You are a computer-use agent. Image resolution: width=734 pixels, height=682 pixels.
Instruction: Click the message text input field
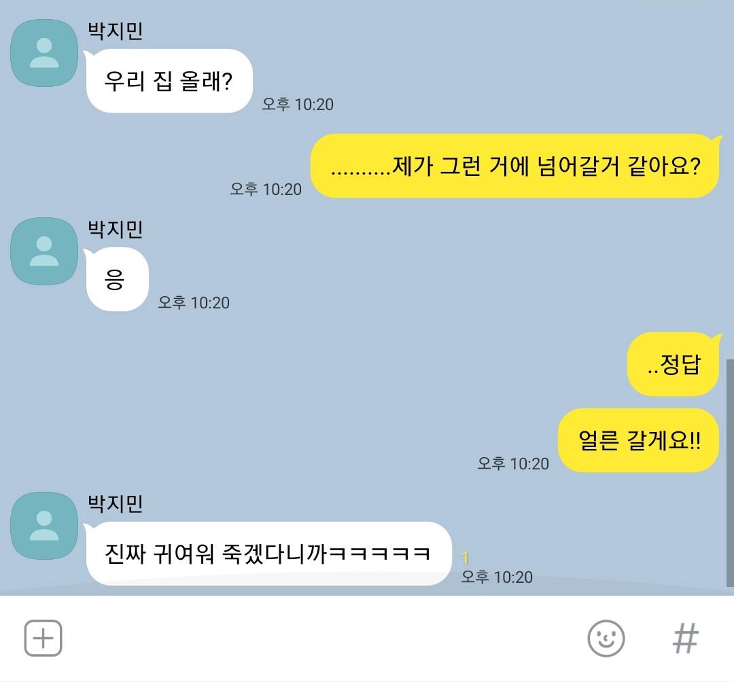point(323,638)
